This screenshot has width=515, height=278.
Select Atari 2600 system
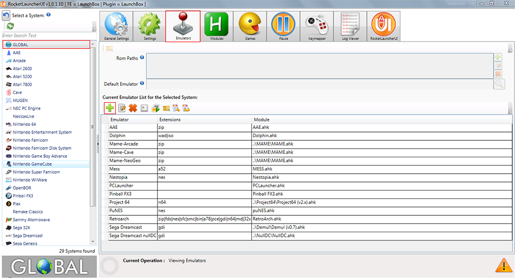point(46,68)
